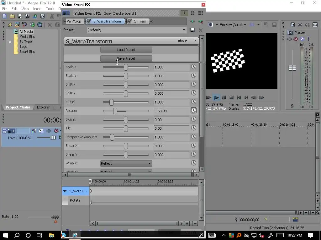
Task: Click the Save Preset button
Action: click(x=126, y=58)
